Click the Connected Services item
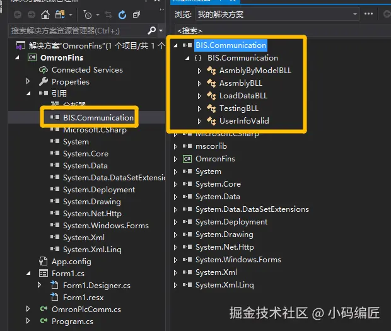391x331 pixels. click(x=87, y=70)
